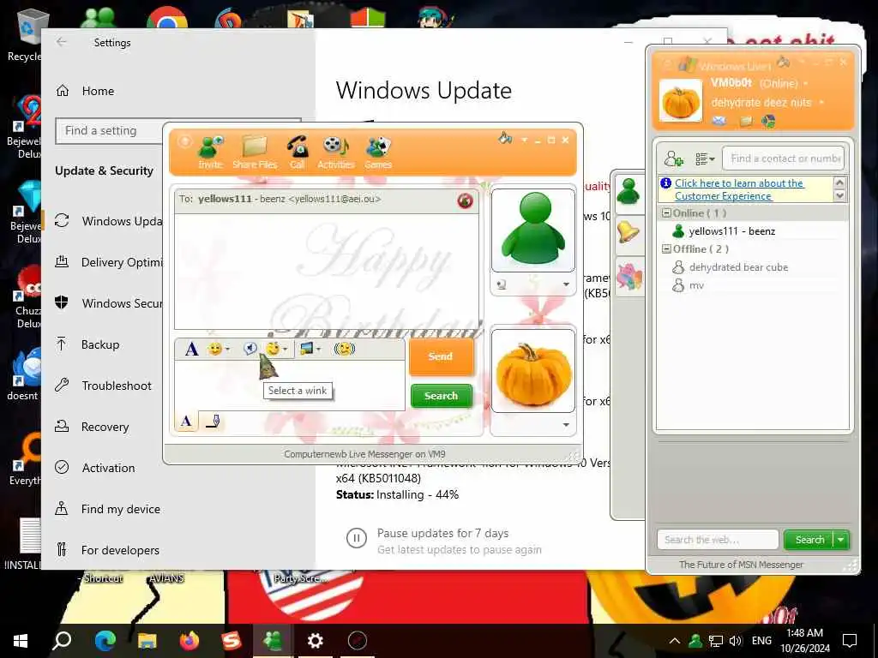Click Search button at Messenger bottom
The width and height of the screenshot is (878, 658).
pyautogui.click(x=809, y=540)
